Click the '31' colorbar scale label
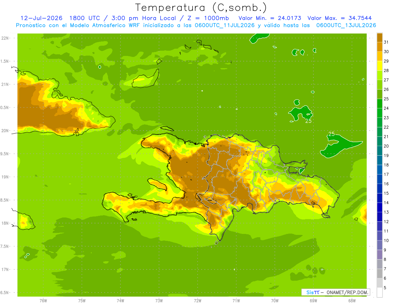Screen dimensions: 395x305 (386, 42)
